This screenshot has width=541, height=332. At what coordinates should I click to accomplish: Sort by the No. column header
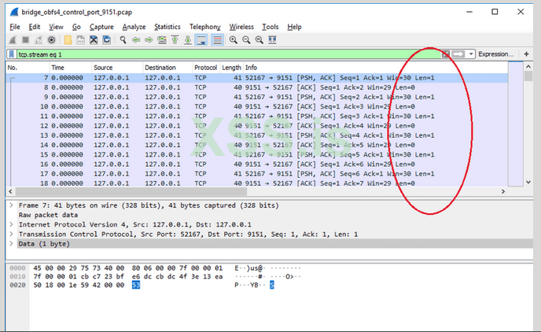[28, 68]
